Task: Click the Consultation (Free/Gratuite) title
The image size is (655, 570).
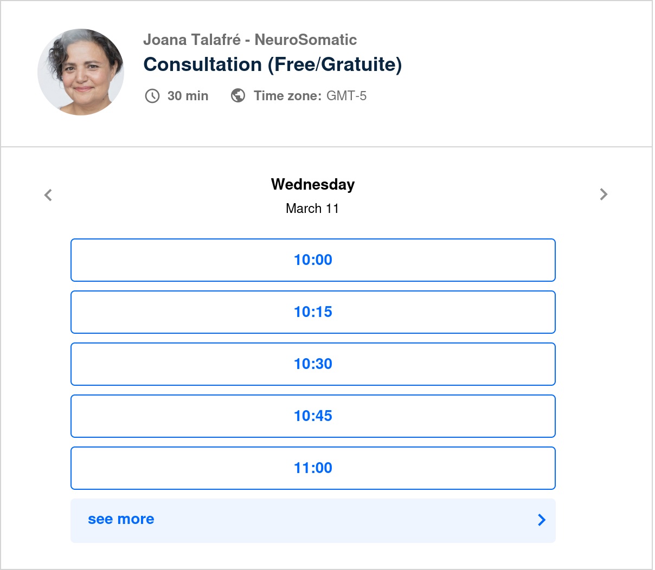Action: [272, 64]
